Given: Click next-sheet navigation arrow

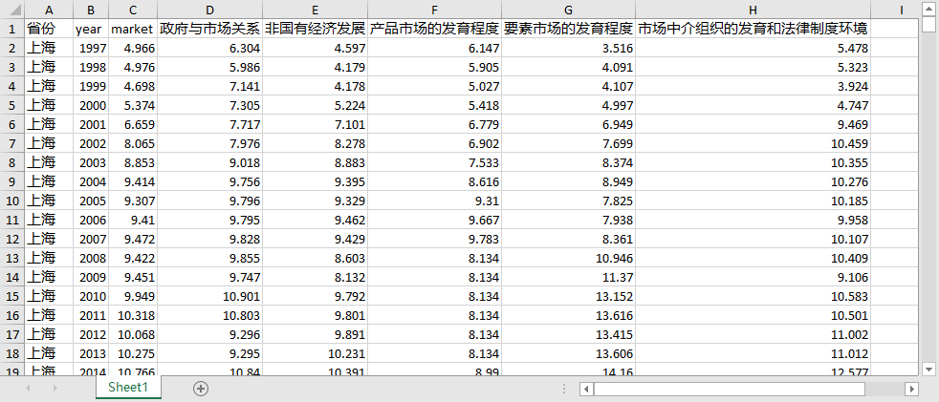Looking at the screenshot, I should (x=55, y=389).
